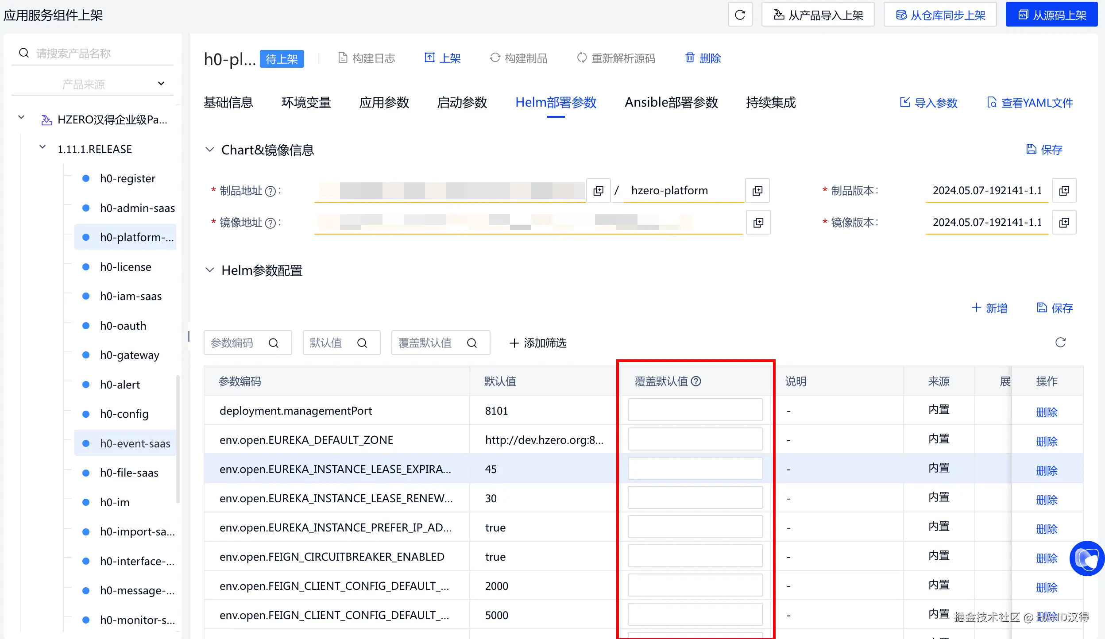Click help icon next to 覆盖默认值 header
1105x639 pixels.
[x=696, y=381]
